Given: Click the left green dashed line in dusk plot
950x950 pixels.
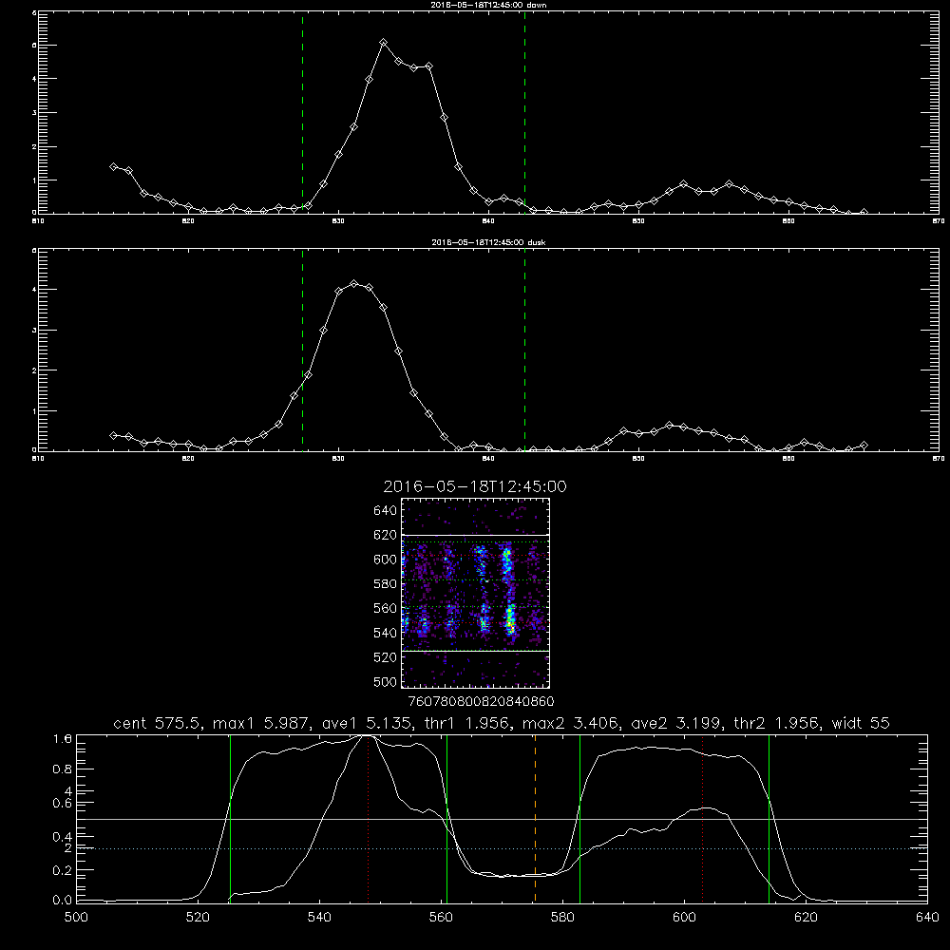Looking at the screenshot, I should tap(302, 350).
